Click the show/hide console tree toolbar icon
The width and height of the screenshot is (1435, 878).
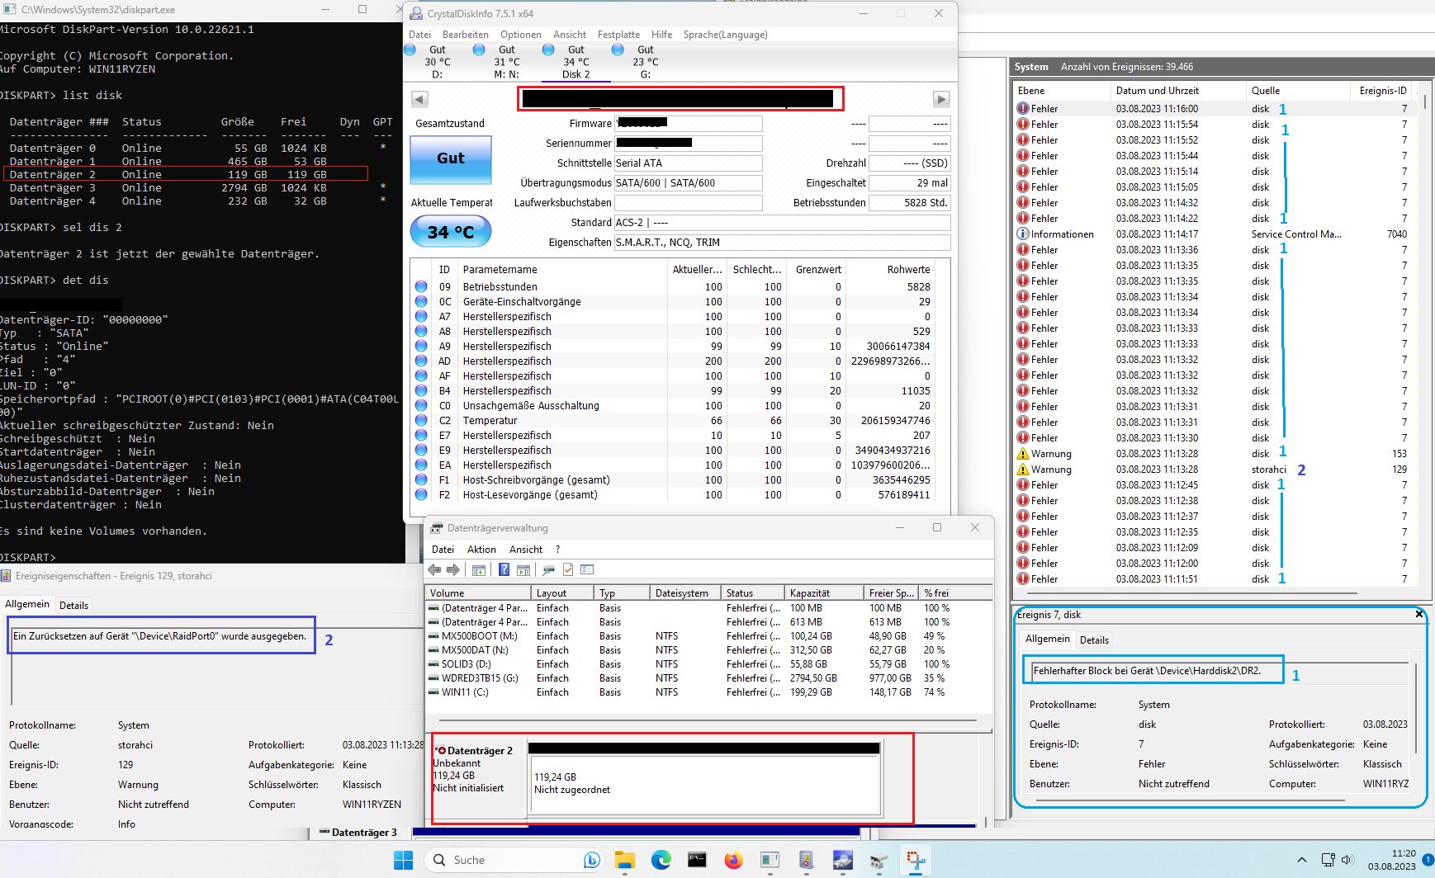478,570
